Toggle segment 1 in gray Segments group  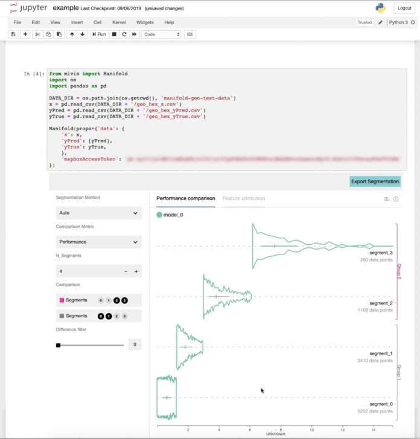109,316
